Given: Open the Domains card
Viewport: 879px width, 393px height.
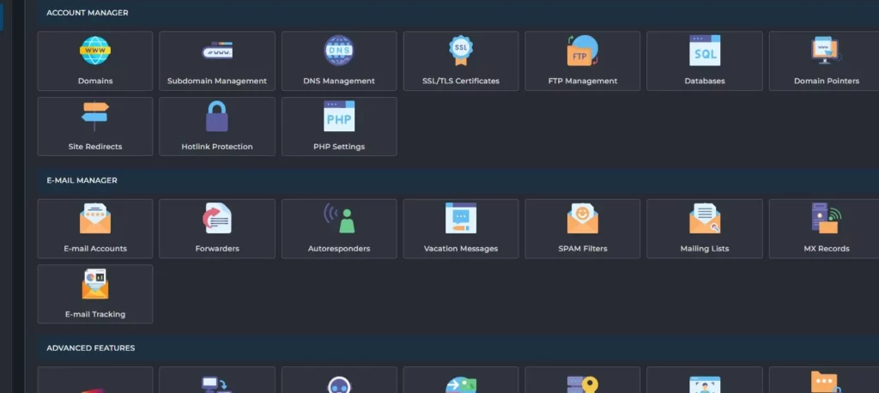Looking at the screenshot, I should (95, 61).
